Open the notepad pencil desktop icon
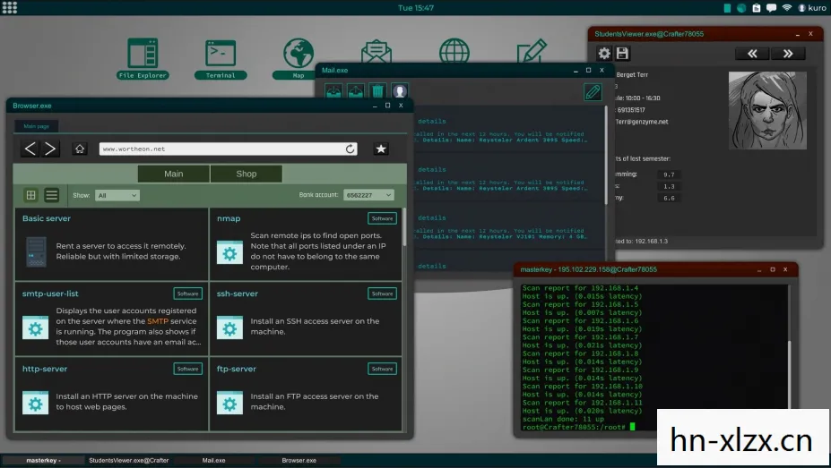Image resolution: width=831 pixels, height=468 pixels. (532, 51)
